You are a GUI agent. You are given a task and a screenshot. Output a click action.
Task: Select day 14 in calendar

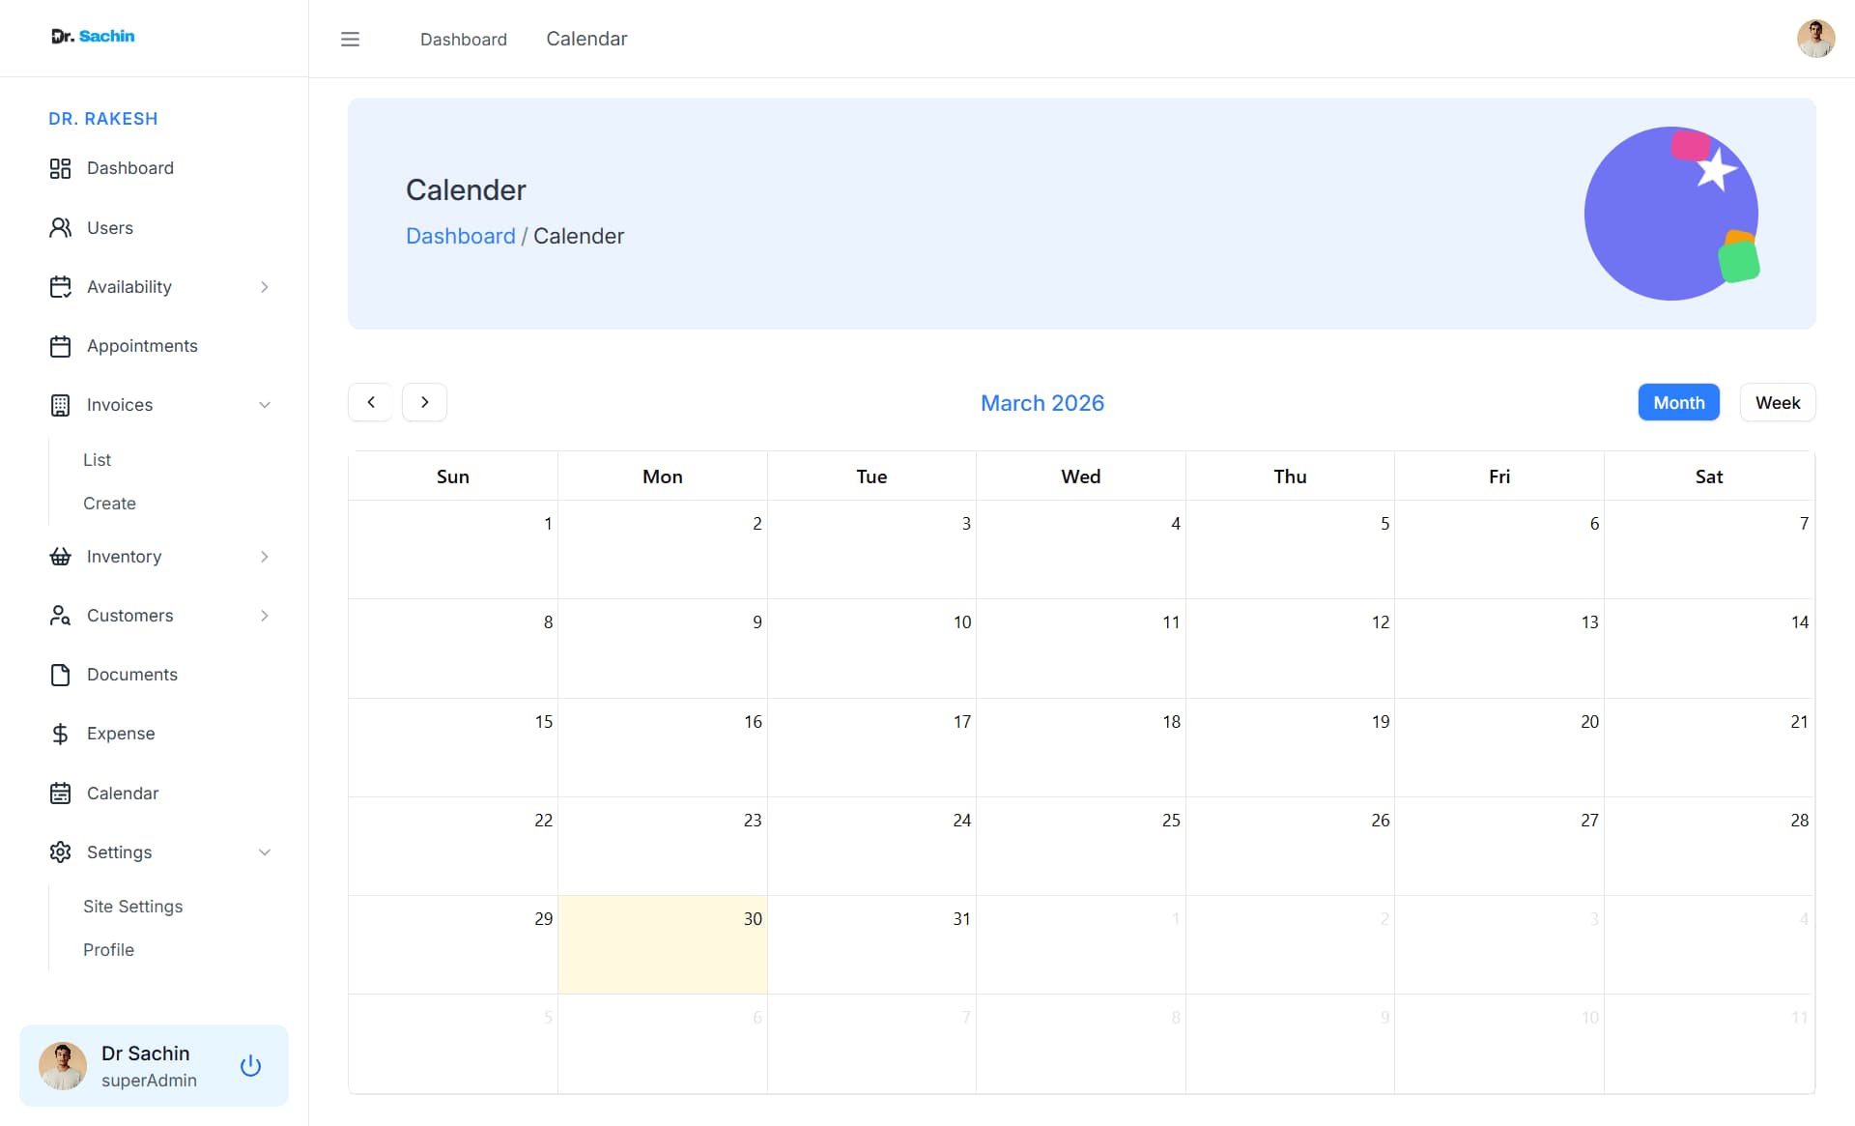tap(1708, 648)
